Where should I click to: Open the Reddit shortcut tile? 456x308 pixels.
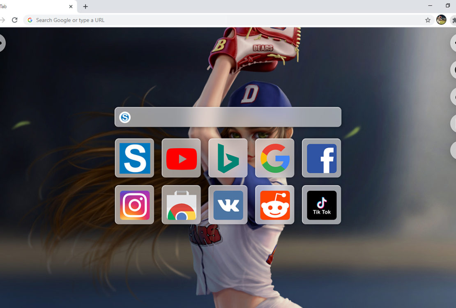point(275,205)
